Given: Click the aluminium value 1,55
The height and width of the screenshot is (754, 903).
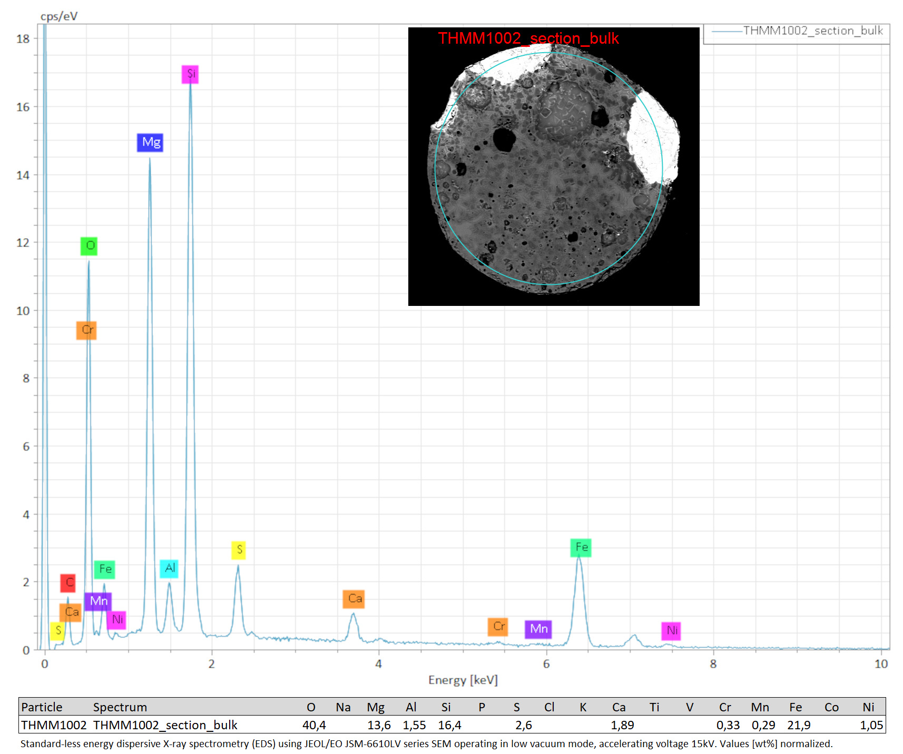Looking at the screenshot, I should (x=414, y=726).
